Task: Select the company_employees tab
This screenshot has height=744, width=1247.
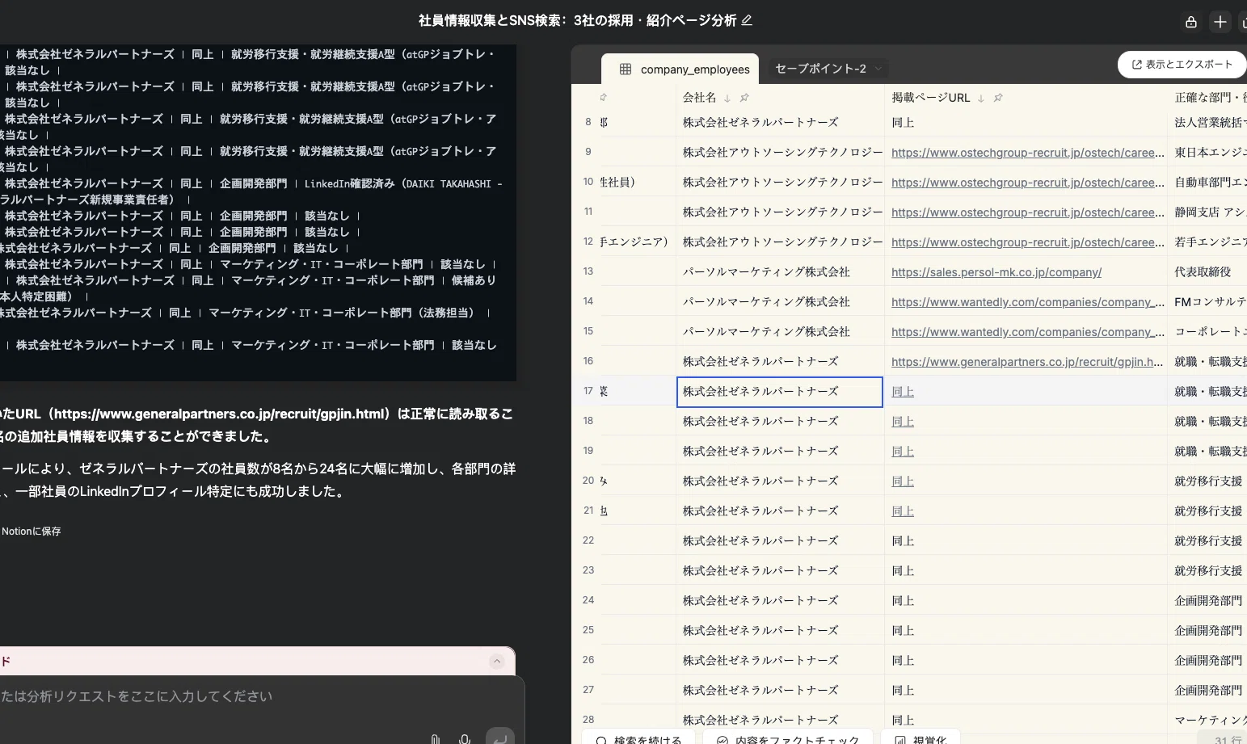Action: click(680, 69)
